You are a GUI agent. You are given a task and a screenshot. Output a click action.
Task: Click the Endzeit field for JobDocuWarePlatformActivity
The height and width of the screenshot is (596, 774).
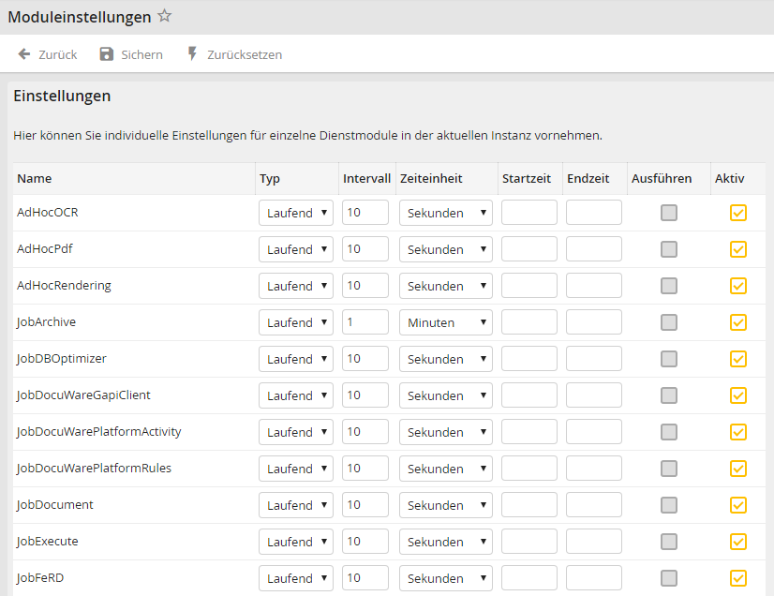pos(594,432)
